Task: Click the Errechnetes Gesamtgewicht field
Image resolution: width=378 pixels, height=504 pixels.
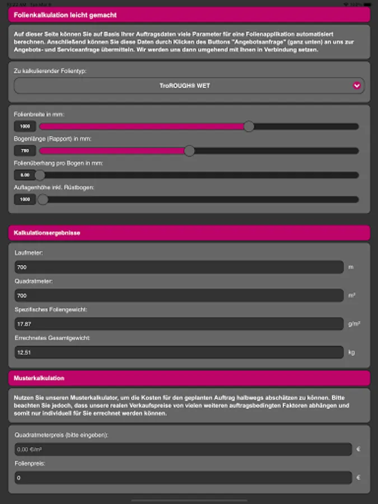Action: [x=179, y=352]
